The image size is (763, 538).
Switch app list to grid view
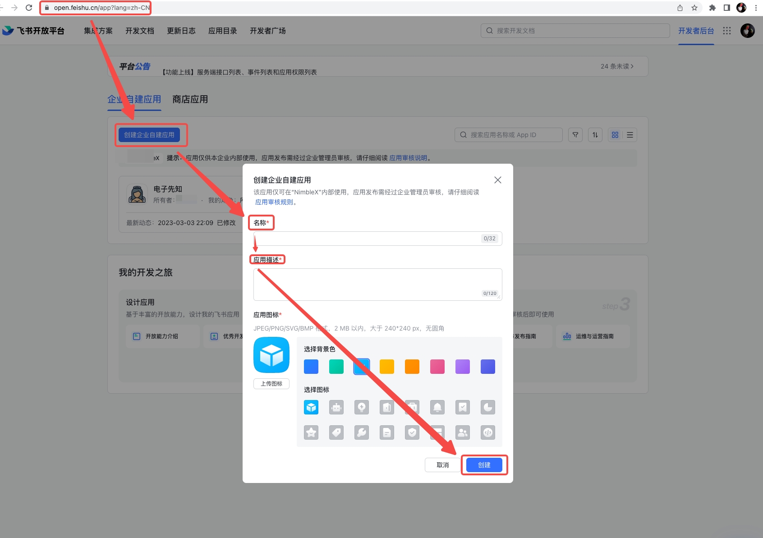615,135
